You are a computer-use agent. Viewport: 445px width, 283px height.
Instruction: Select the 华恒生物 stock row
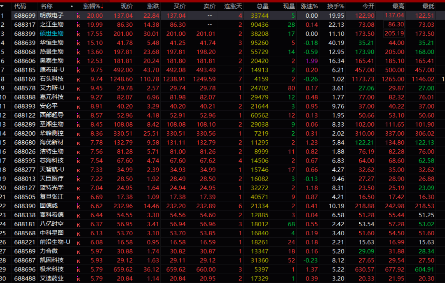[x=222, y=43]
